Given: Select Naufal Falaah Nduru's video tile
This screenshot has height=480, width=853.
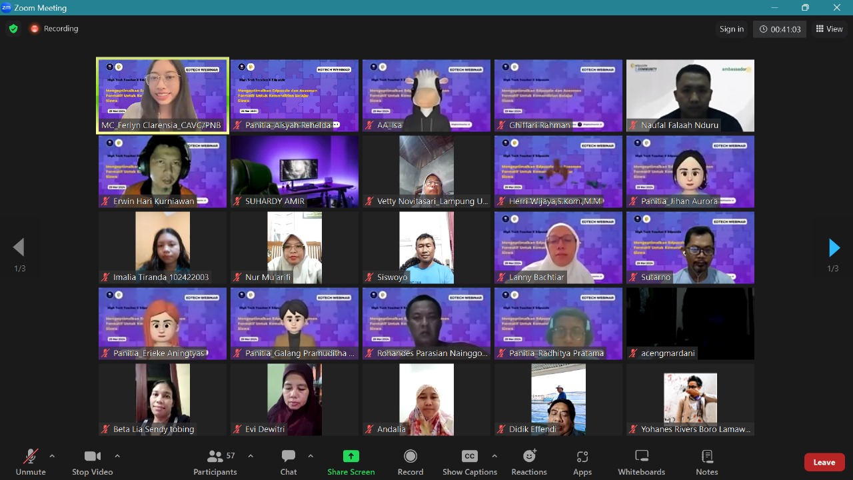Looking at the screenshot, I should click(690, 95).
